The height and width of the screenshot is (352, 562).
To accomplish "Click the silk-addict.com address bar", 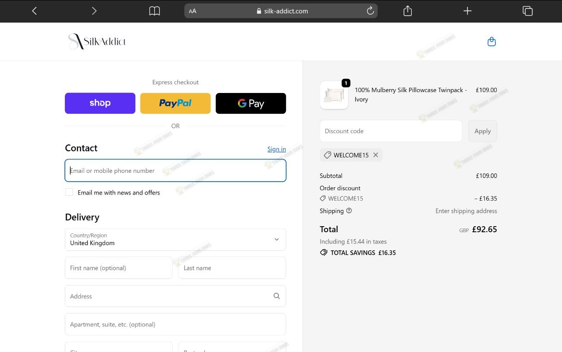I will tap(281, 11).
